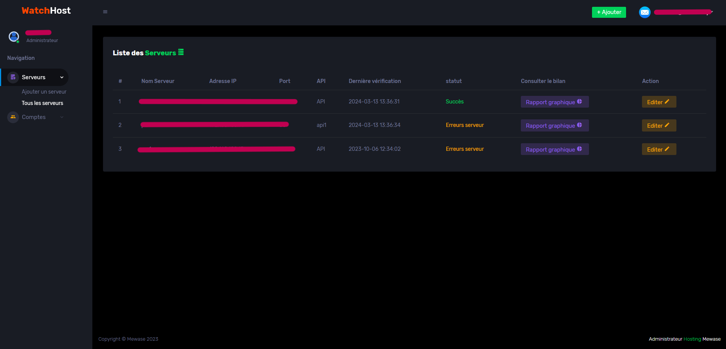Click the Serveurs icon in navigation

click(x=13, y=77)
